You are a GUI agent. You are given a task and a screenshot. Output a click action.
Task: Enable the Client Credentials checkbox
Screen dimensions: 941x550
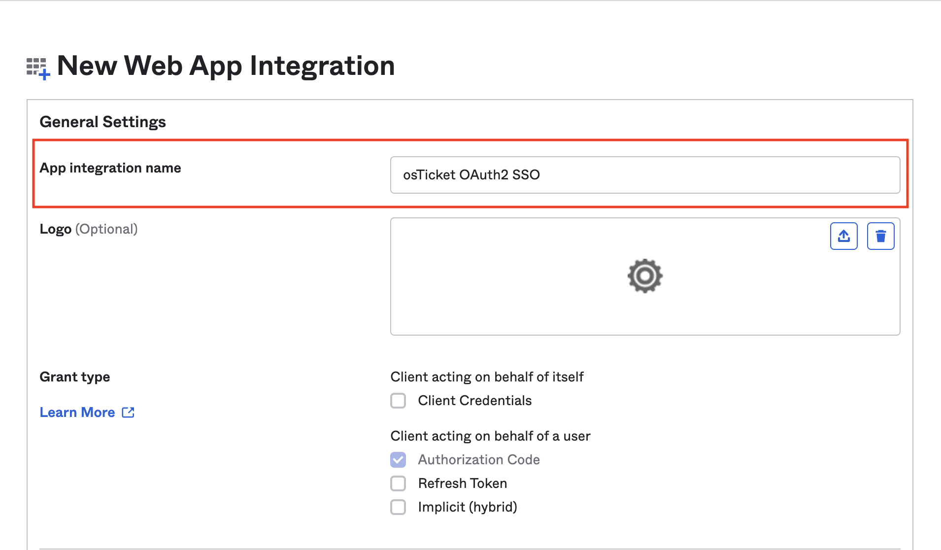click(x=398, y=401)
